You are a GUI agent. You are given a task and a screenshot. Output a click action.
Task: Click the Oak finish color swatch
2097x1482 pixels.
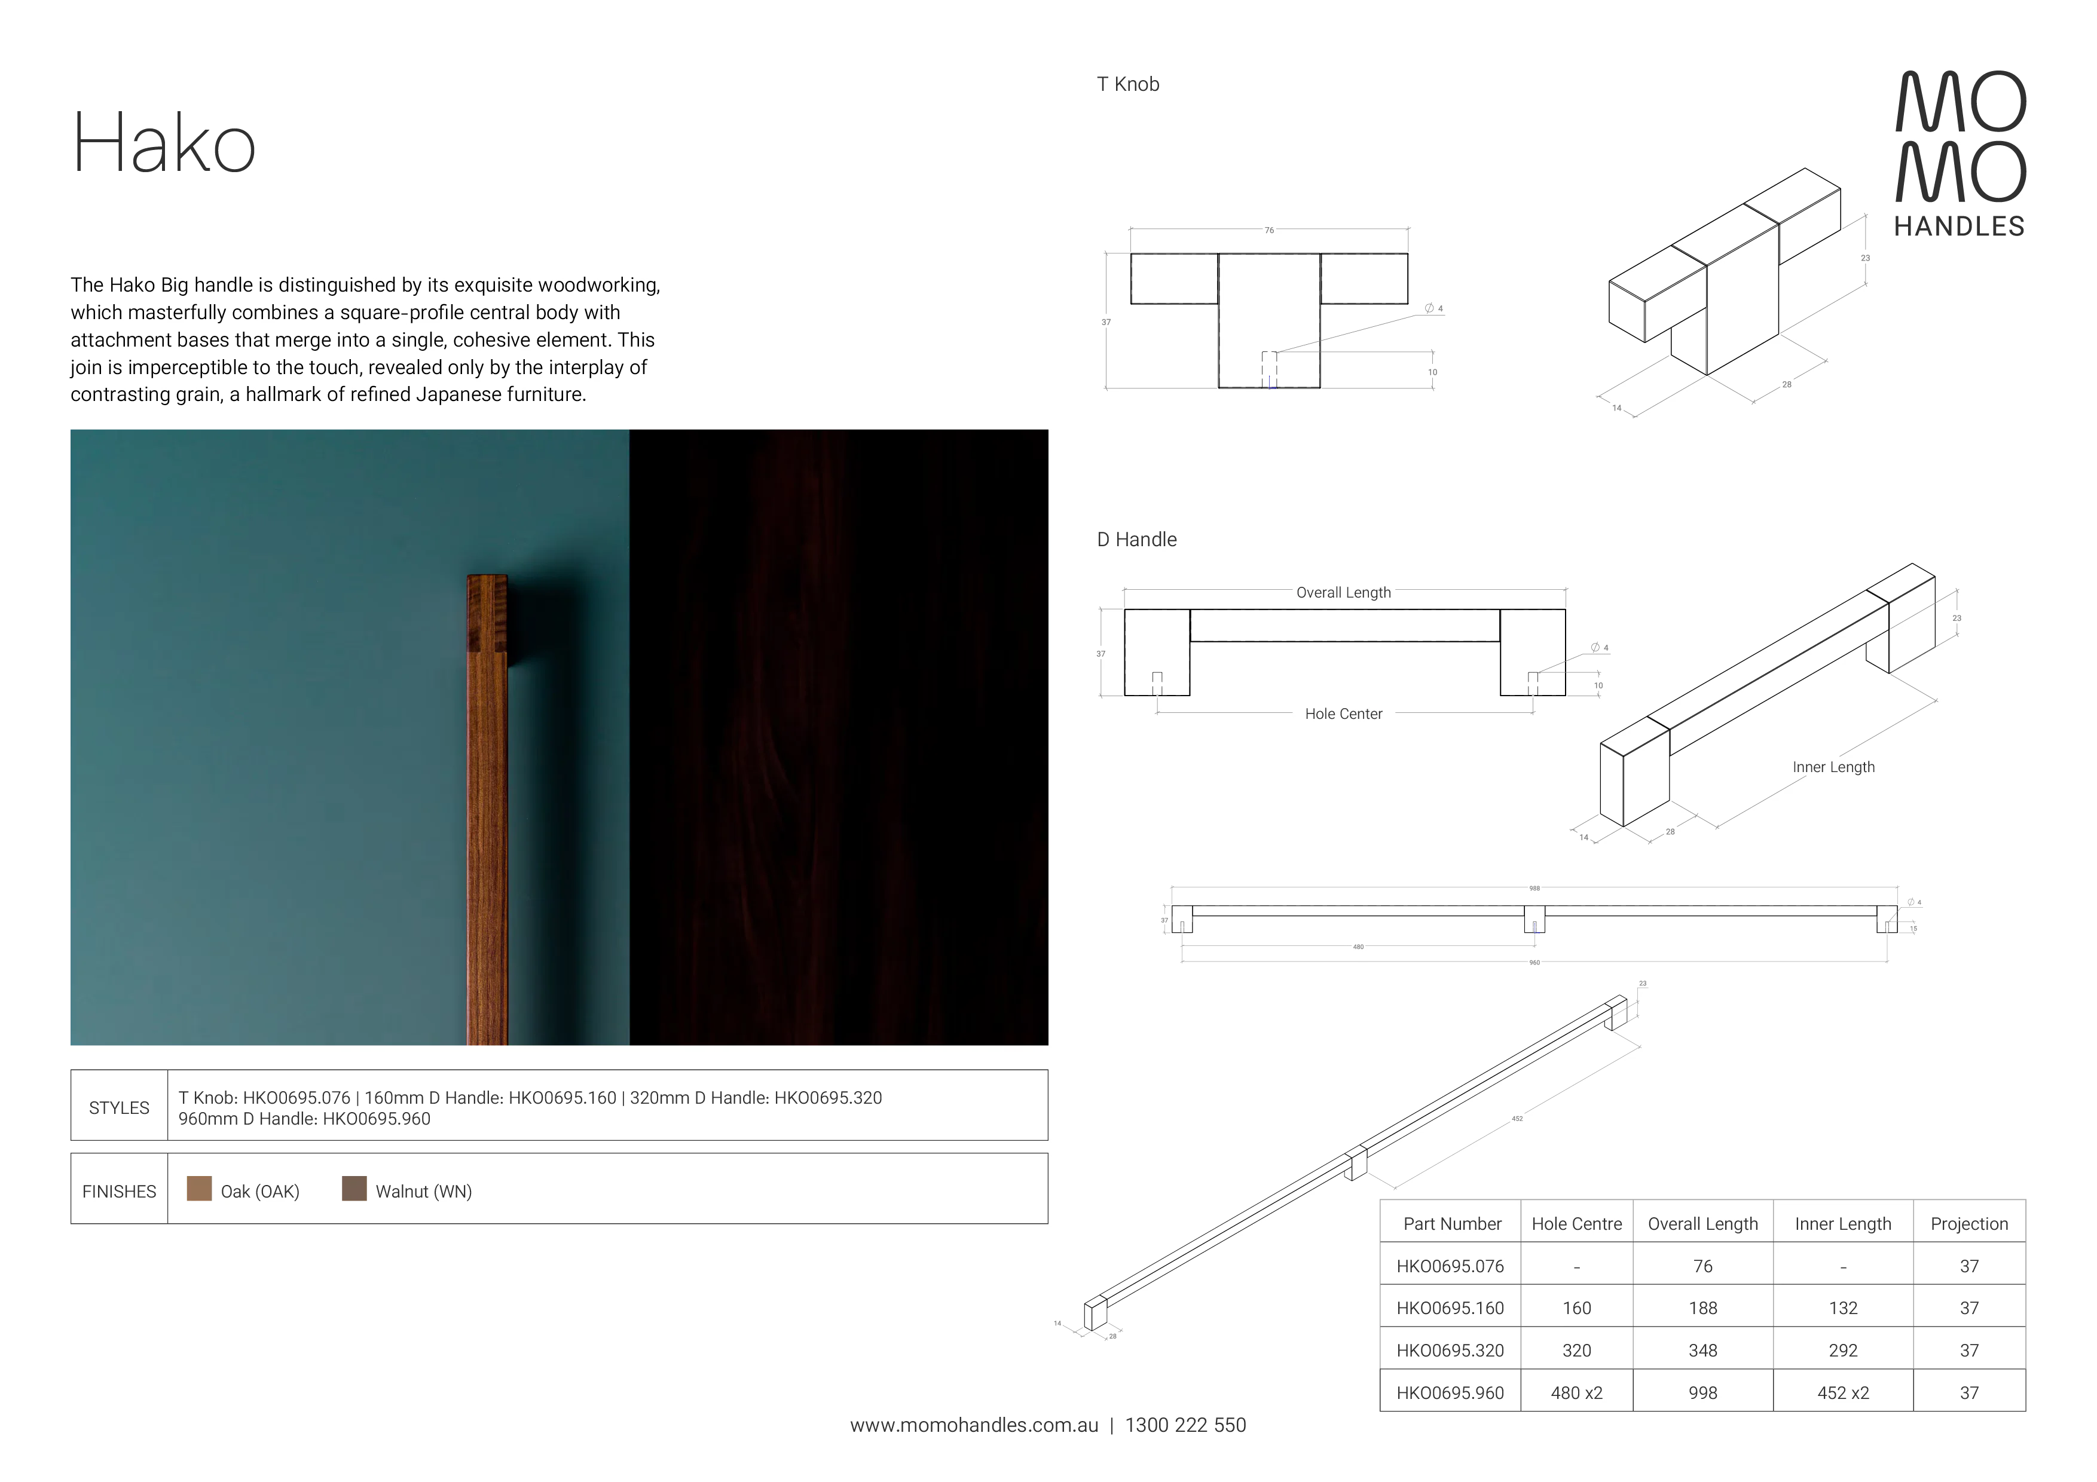pyautogui.click(x=200, y=1189)
